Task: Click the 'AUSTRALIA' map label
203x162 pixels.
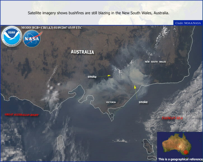Action: tap(82, 52)
